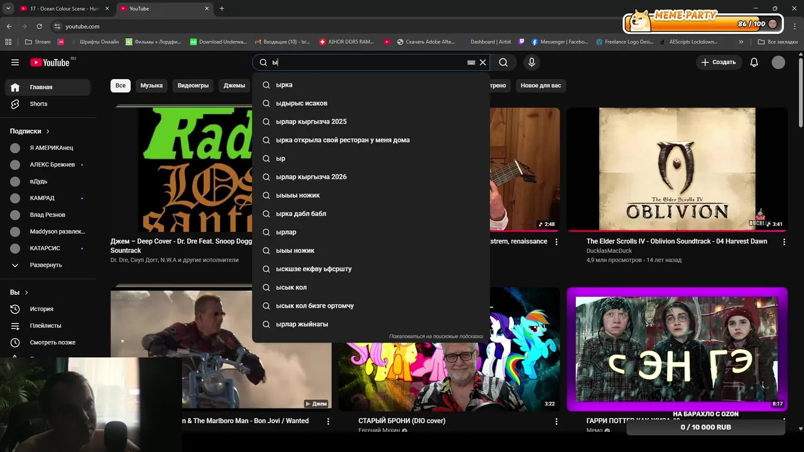Click the search magnifier button

(503, 62)
